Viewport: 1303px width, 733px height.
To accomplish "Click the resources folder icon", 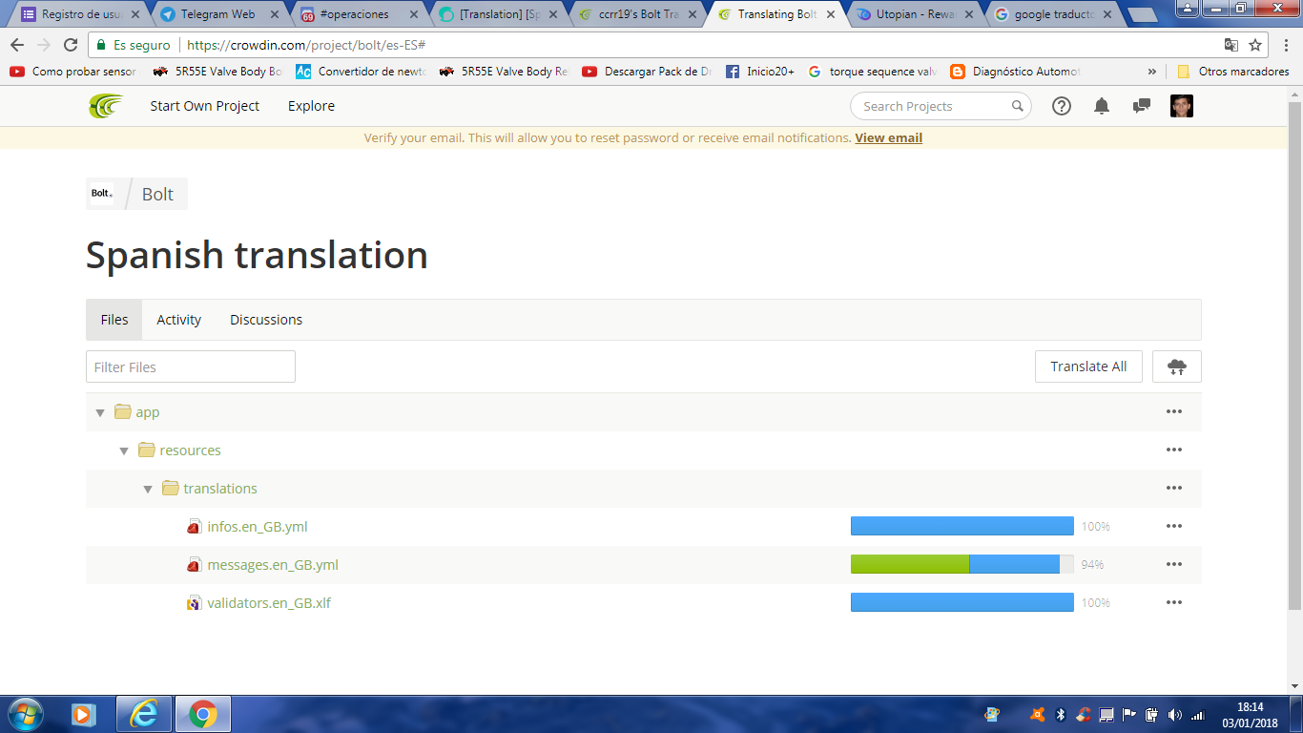I will [x=146, y=450].
